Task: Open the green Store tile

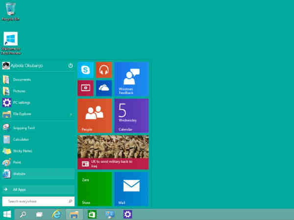Action: click(95, 189)
